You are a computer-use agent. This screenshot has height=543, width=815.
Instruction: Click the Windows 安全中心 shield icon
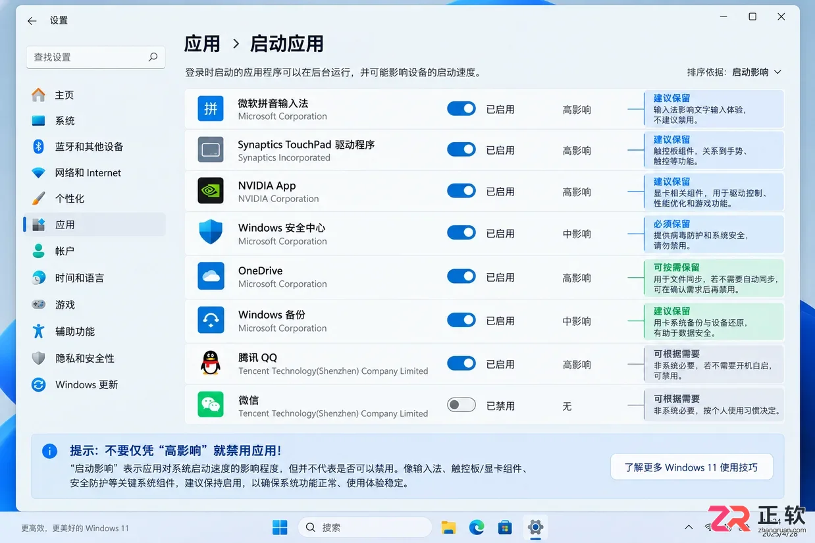pyautogui.click(x=211, y=232)
